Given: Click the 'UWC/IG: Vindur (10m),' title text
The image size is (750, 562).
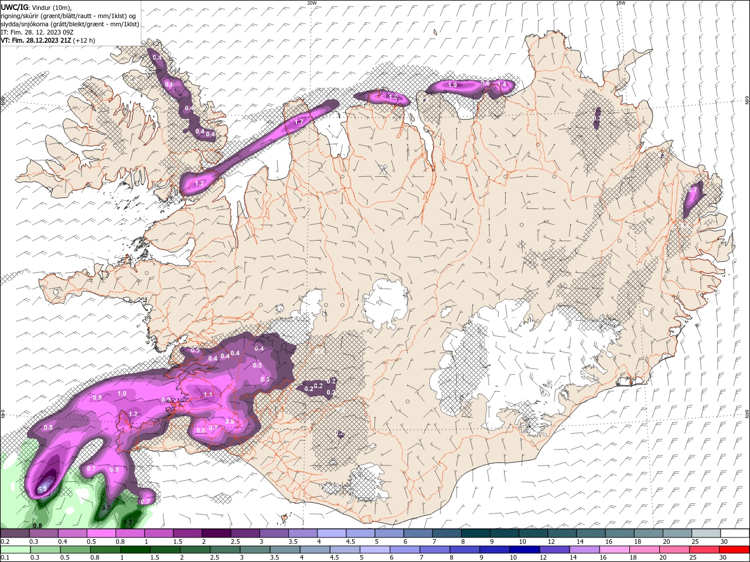Looking at the screenshot, I should (x=37, y=6).
